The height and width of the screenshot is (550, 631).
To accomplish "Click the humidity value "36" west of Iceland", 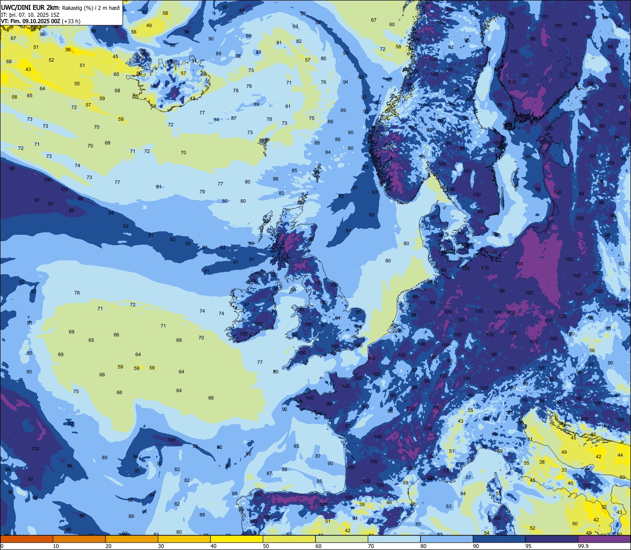I will click(68, 49).
